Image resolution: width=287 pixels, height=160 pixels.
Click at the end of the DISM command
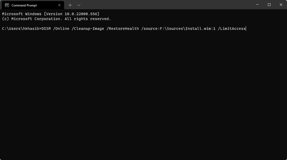coord(245,29)
